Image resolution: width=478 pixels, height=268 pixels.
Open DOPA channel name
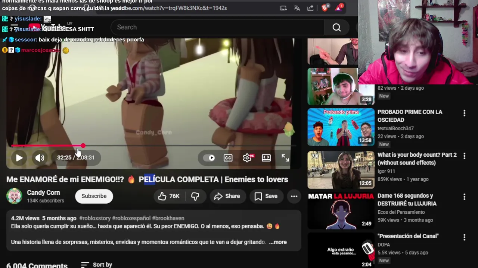pyautogui.click(x=384, y=245)
